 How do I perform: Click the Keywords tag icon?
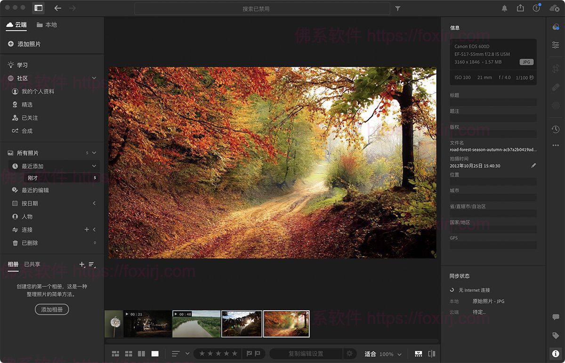[x=556, y=336]
